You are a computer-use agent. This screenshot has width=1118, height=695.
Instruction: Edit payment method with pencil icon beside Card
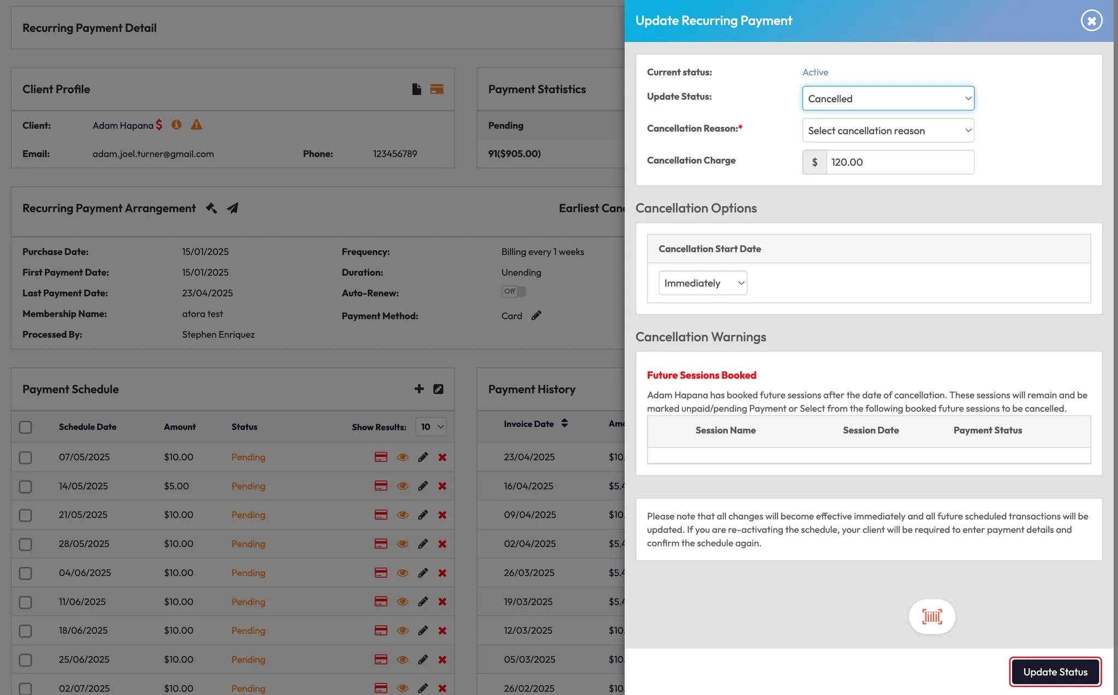point(537,316)
